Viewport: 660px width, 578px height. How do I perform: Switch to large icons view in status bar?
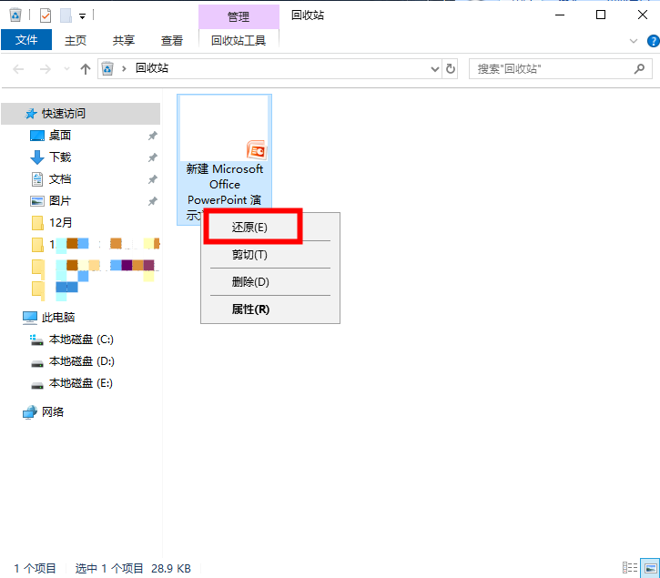coord(650,568)
